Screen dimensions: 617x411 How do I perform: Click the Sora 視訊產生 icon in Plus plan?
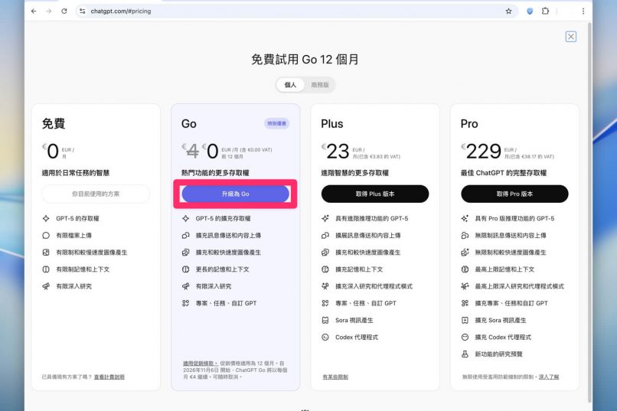pyautogui.click(x=325, y=320)
